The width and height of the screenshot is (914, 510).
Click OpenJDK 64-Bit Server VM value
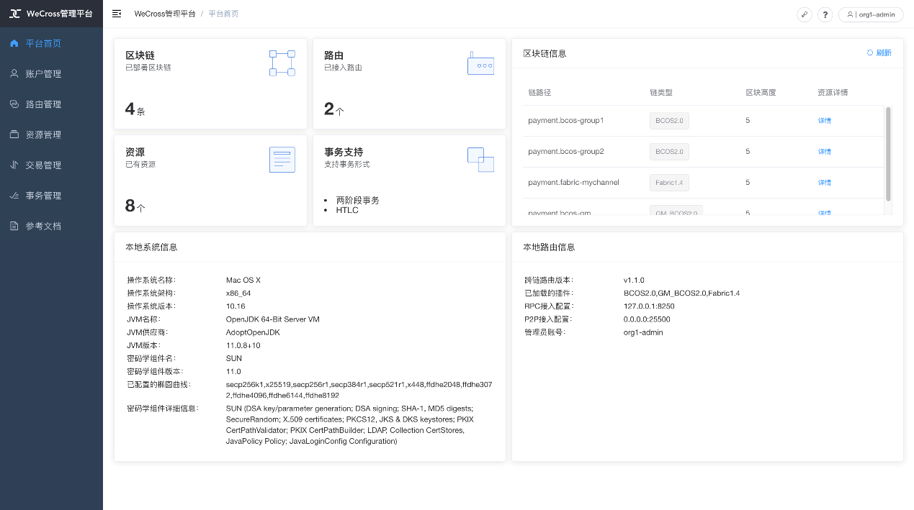click(x=273, y=319)
